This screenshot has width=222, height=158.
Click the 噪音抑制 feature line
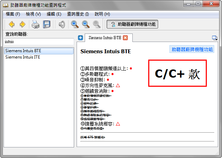click(x=95, y=80)
